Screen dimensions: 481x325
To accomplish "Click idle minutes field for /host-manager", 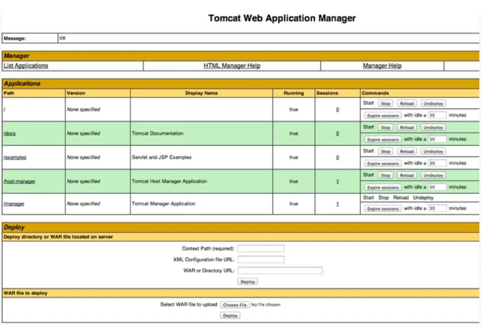I will (x=437, y=187).
